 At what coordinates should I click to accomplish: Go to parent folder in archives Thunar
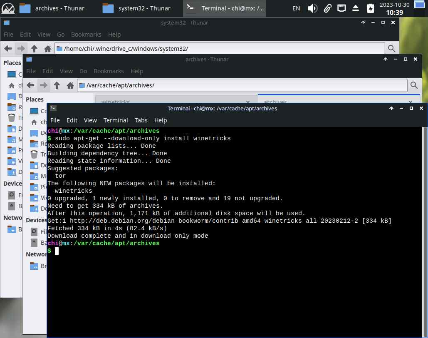click(57, 85)
